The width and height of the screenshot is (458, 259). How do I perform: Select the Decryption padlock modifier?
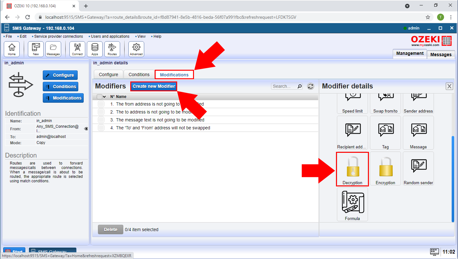(352, 169)
